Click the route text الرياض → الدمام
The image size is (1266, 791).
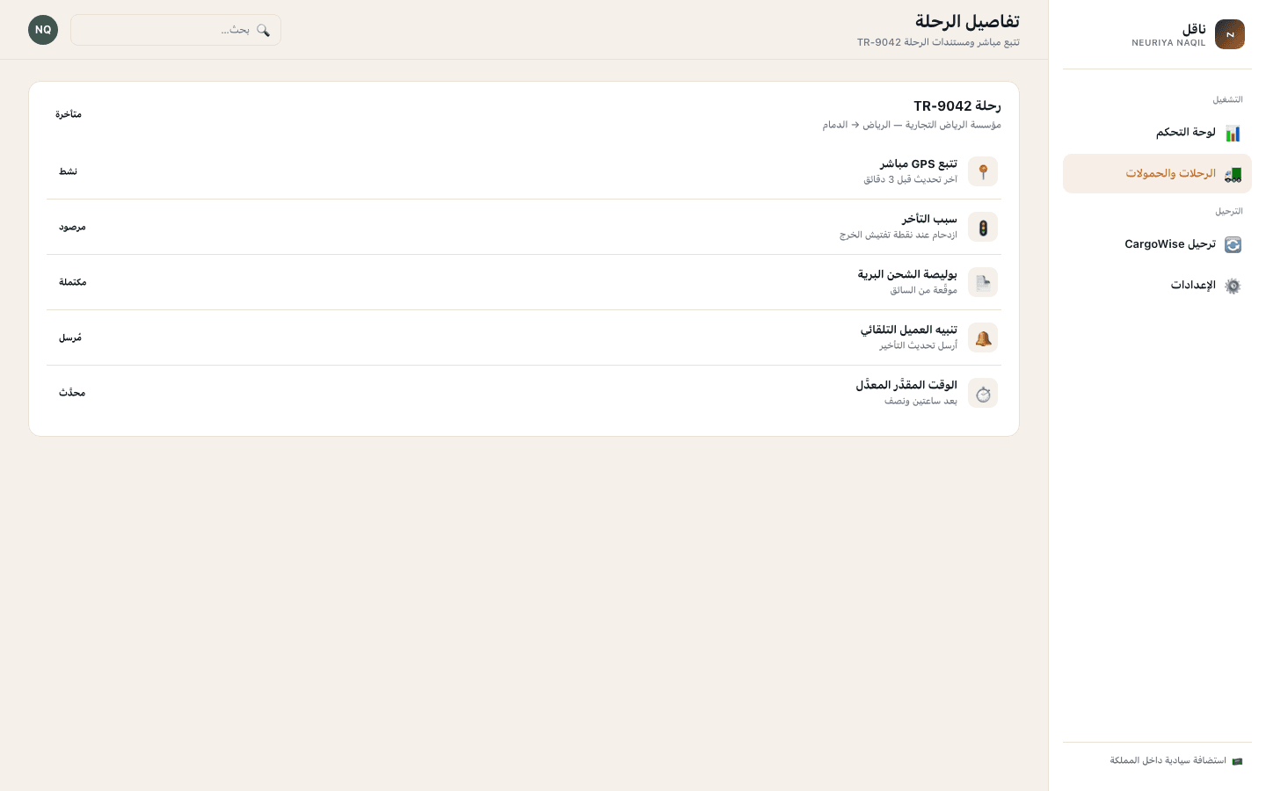[x=857, y=125]
